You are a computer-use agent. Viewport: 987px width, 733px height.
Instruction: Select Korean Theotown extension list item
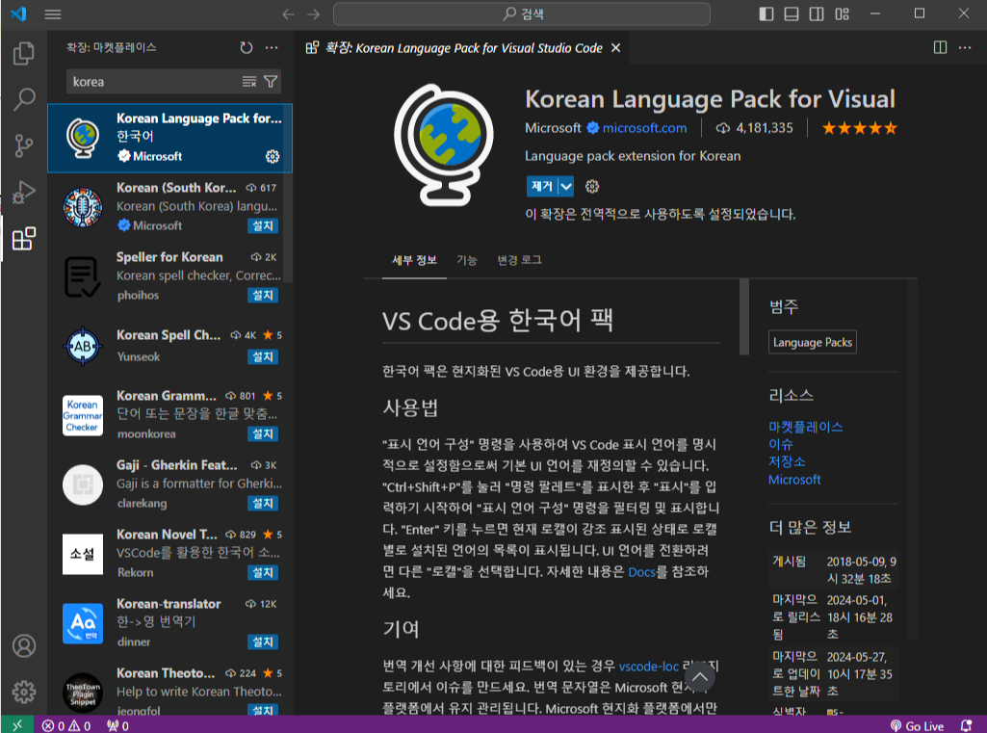[169, 689]
